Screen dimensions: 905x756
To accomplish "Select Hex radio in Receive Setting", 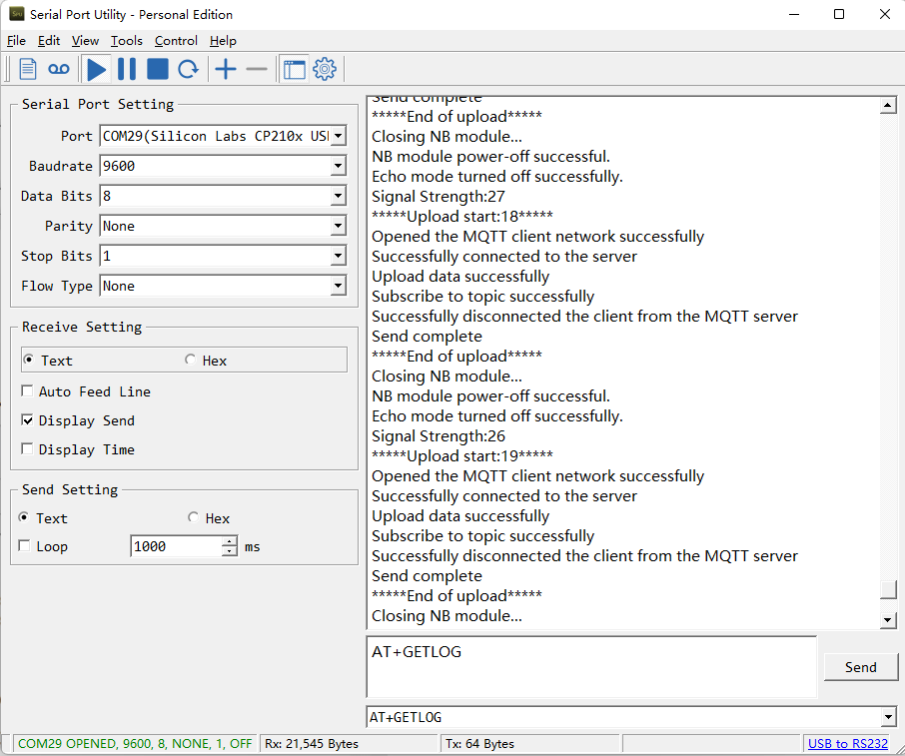I will (x=190, y=361).
